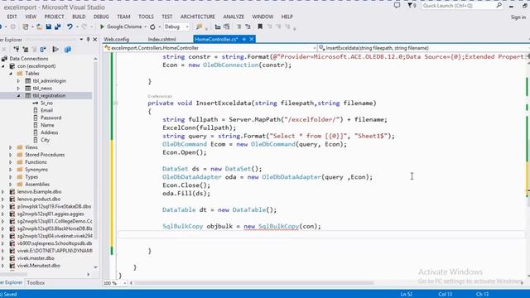Click the Sign in link
530x298 pixels.
[518, 17]
